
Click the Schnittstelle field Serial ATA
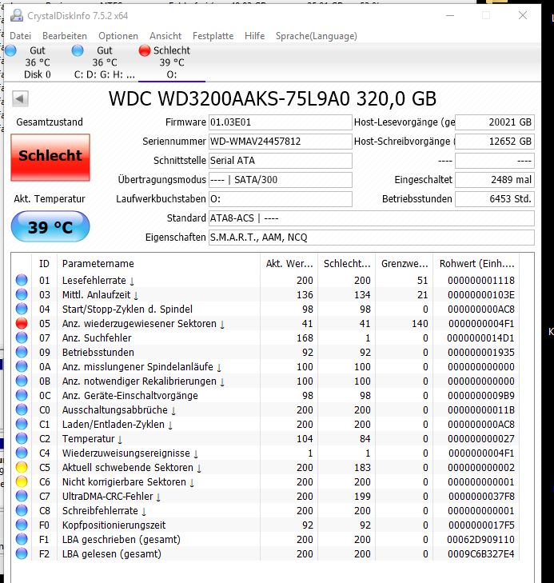[x=280, y=161]
